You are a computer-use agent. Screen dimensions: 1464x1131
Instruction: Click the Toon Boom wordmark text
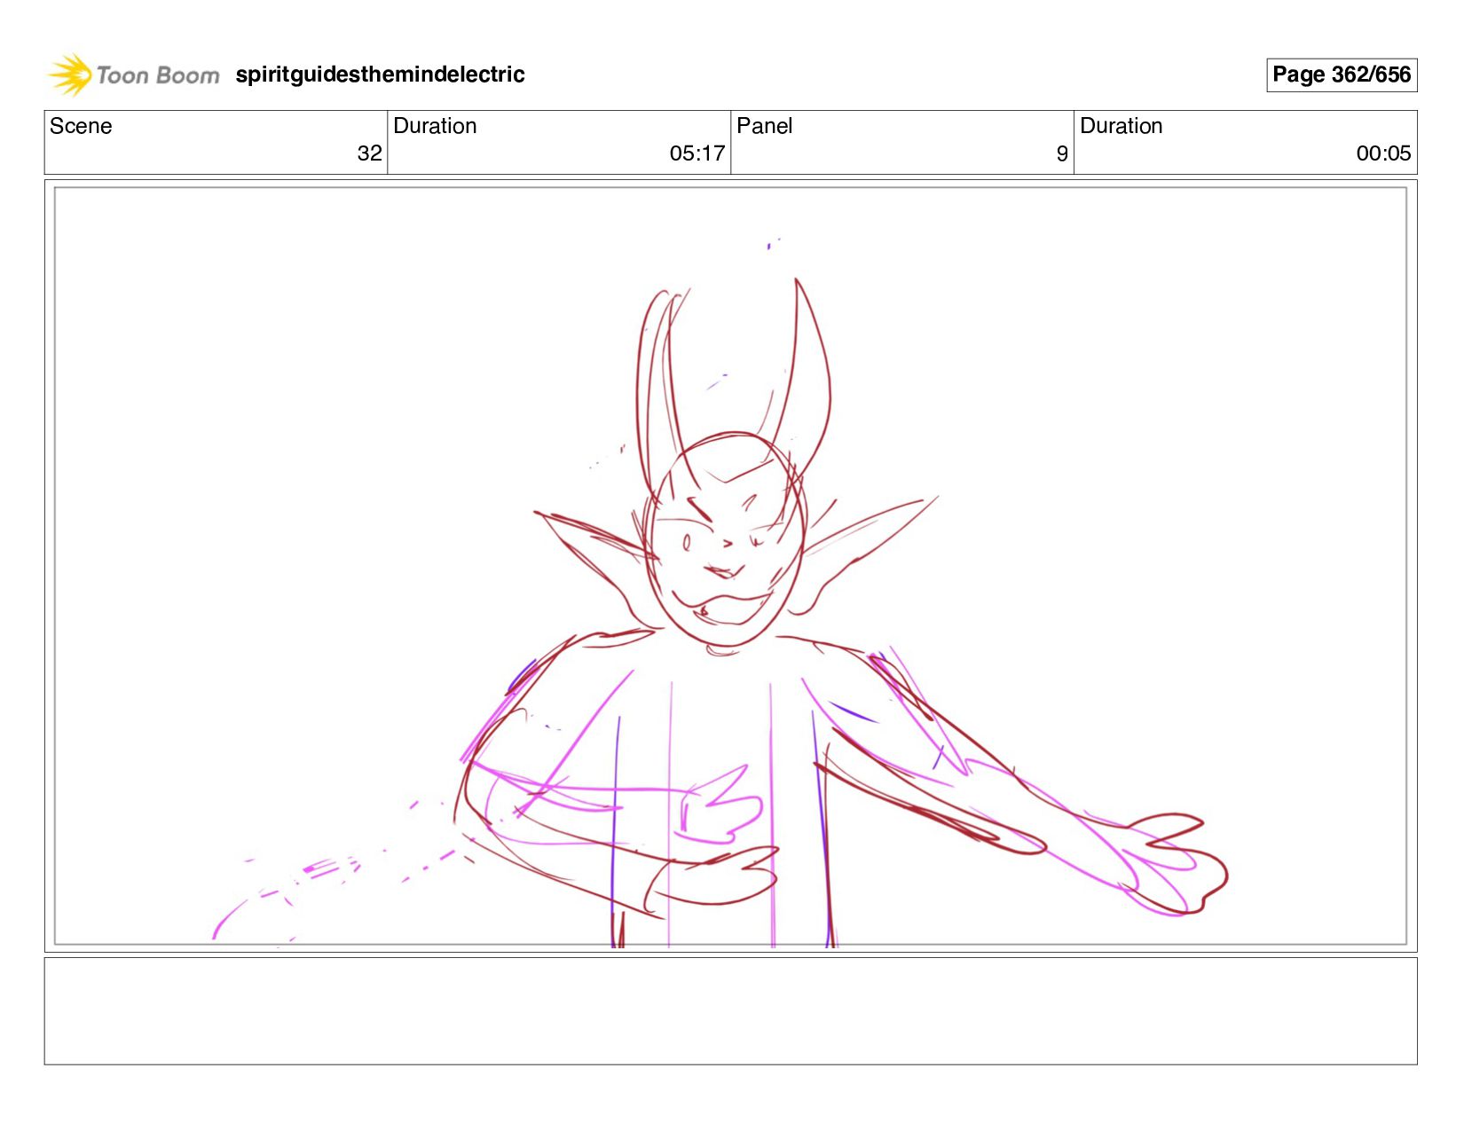point(157,75)
